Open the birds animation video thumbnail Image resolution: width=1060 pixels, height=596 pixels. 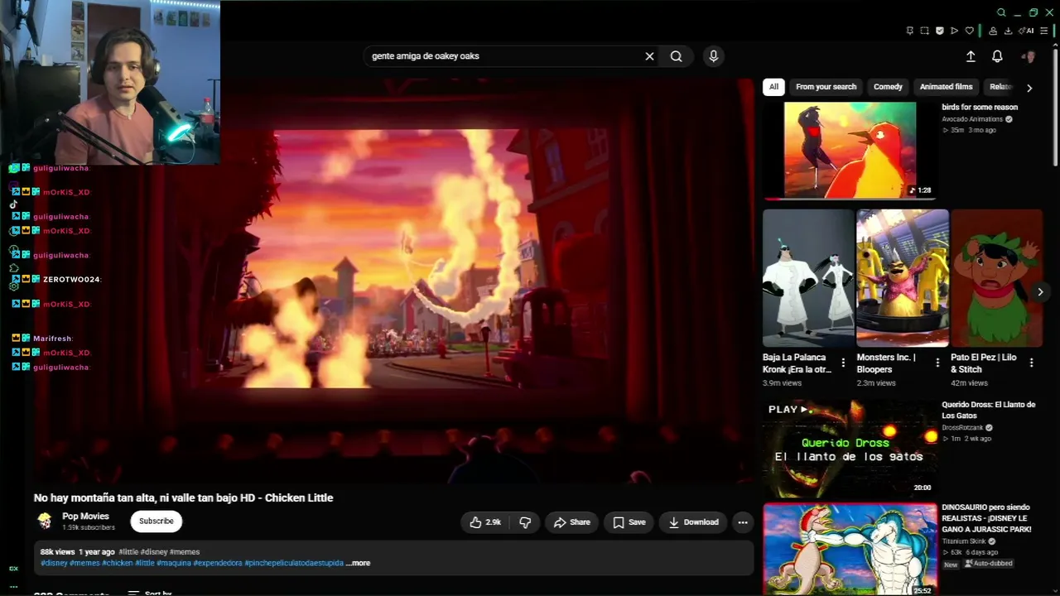click(x=850, y=151)
